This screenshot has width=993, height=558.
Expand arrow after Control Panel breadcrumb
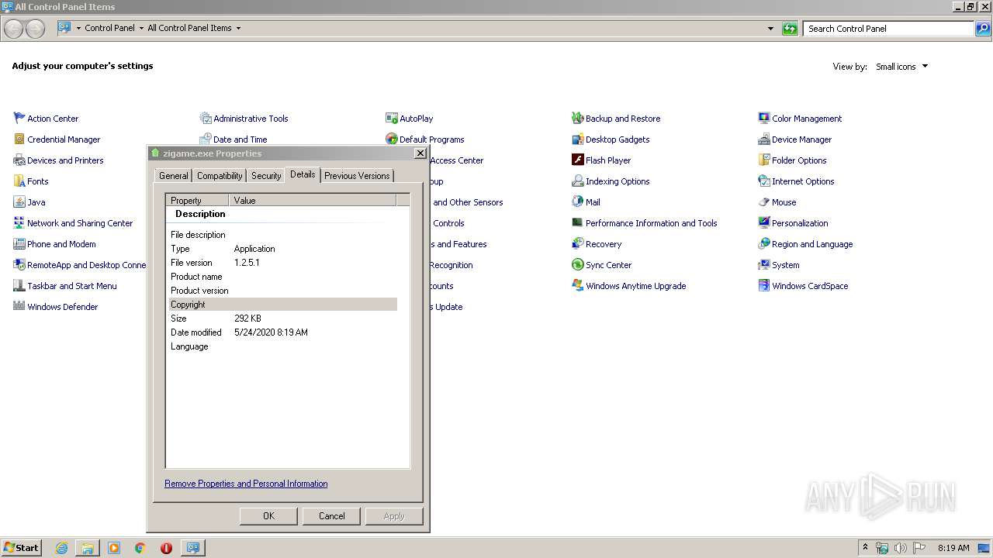coord(141,28)
